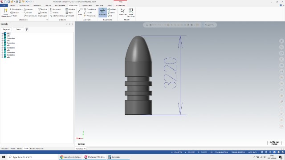Select the Break Into Lines tool

pos(131,13)
